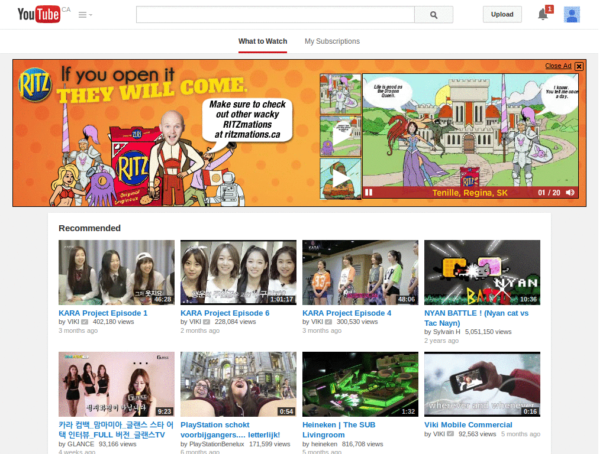Click the Upload button

coord(502,14)
